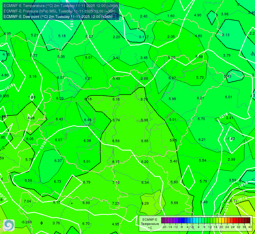Viewport: 255px width, 234px height.
Task: Click the 7.18 dew point value
Action: pyautogui.click(x=116, y=183)
